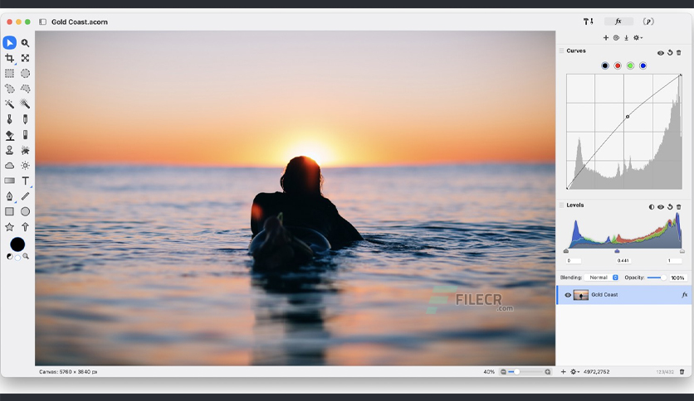Screen dimensions: 694x401
Task: Select the Crop tool
Action: coord(10,58)
